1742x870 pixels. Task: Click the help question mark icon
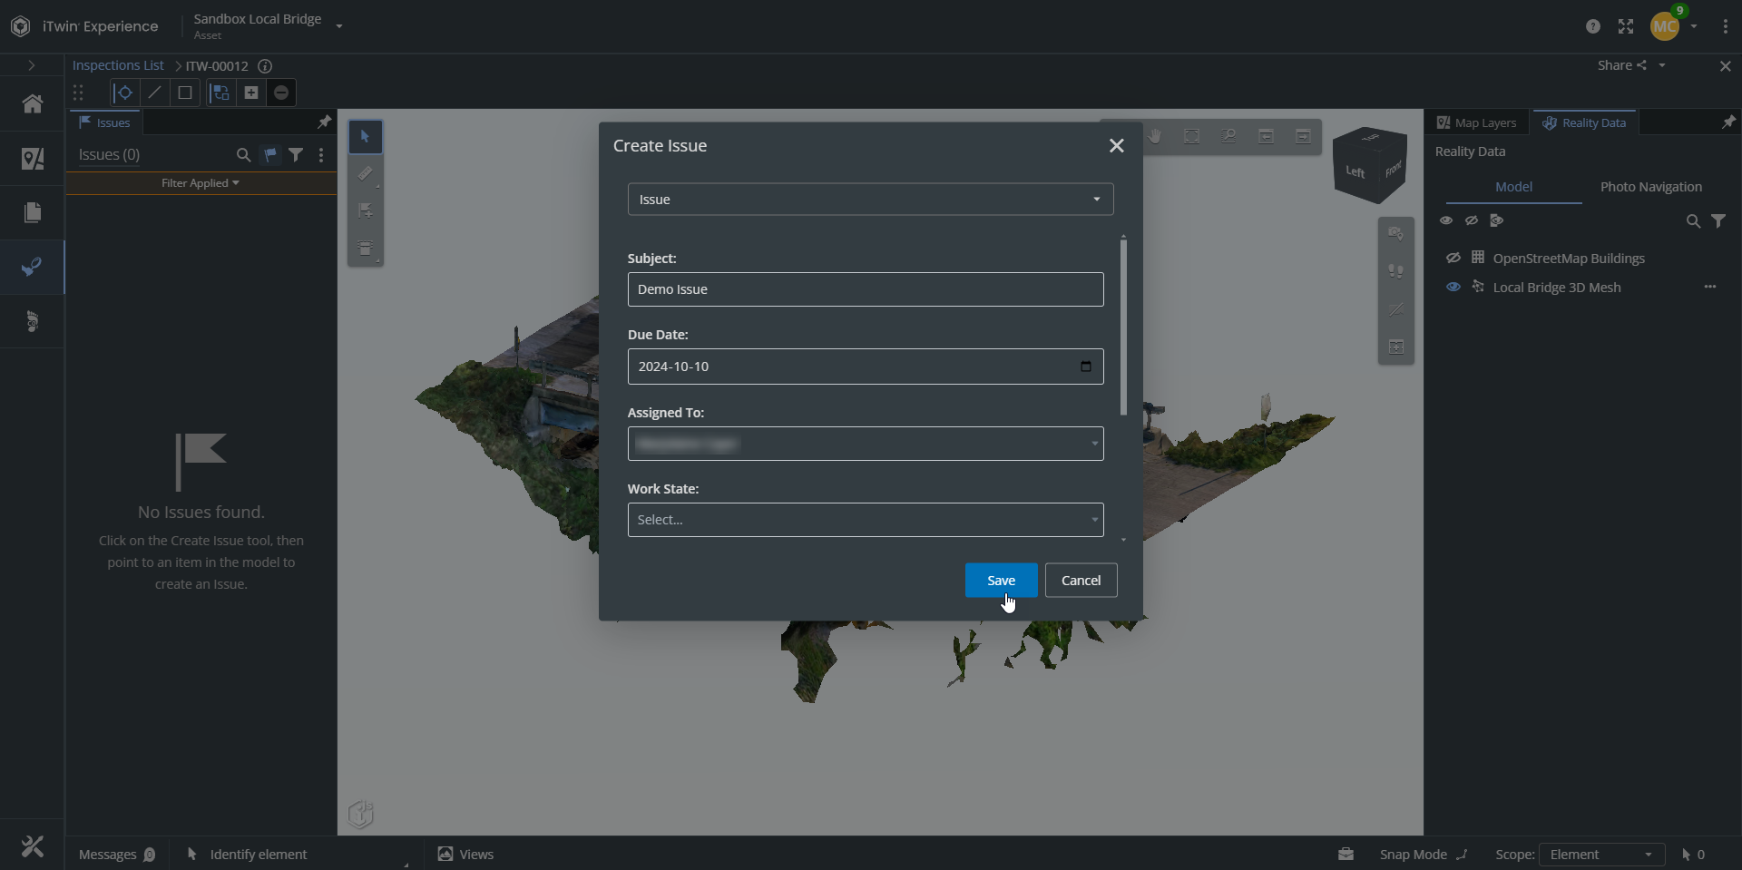coord(1592,26)
